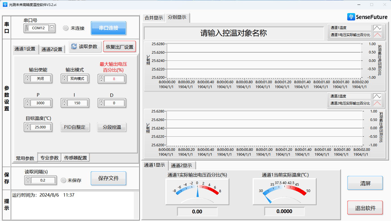The width and height of the screenshot is (391, 221).
Task: Click the 运行时间为 message line
Action: [43, 195]
